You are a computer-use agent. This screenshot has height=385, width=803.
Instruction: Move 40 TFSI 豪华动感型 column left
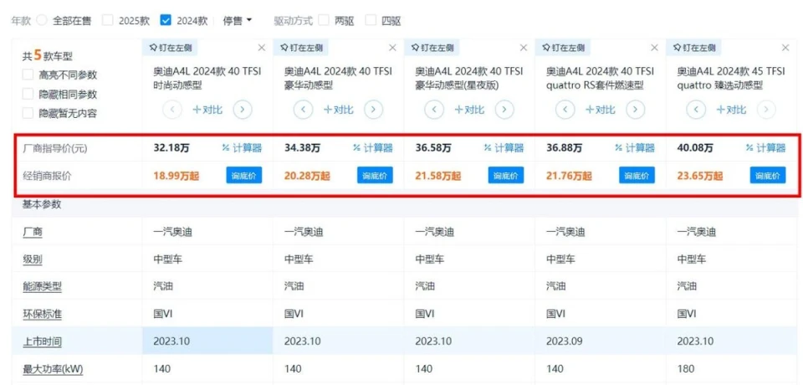[x=304, y=109]
